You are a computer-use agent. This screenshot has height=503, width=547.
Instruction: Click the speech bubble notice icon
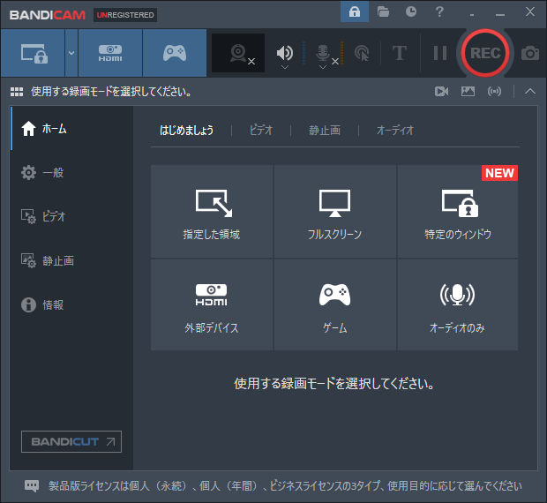point(32,485)
